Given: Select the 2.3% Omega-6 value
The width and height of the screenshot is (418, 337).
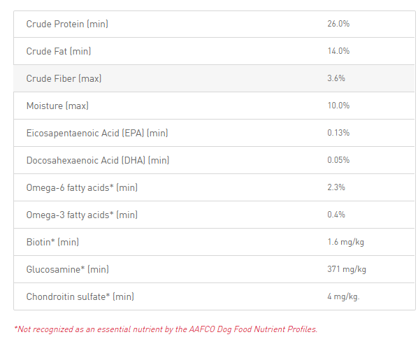Looking at the screenshot, I should pyautogui.click(x=336, y=187).
